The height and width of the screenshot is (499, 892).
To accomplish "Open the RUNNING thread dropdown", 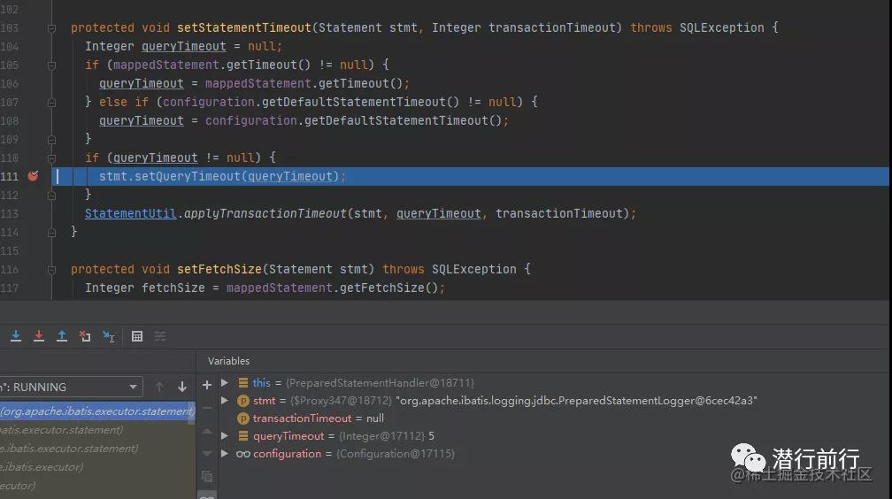I will [x=134, y=387].
